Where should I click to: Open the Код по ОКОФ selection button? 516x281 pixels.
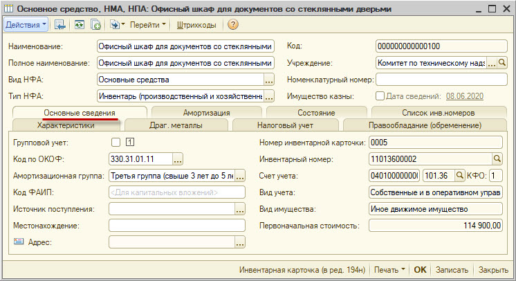[x=178, y=159]
